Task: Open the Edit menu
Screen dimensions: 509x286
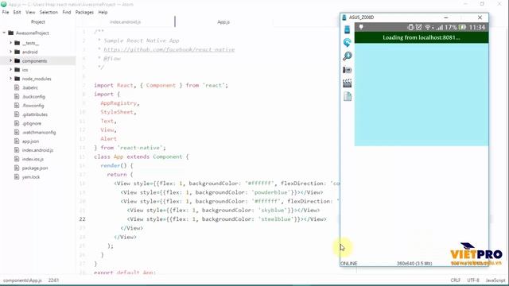Action: 17,13
